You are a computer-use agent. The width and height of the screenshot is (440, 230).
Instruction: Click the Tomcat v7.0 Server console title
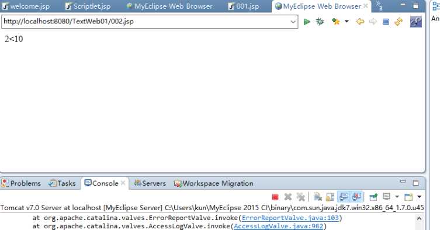click(212, 208)
